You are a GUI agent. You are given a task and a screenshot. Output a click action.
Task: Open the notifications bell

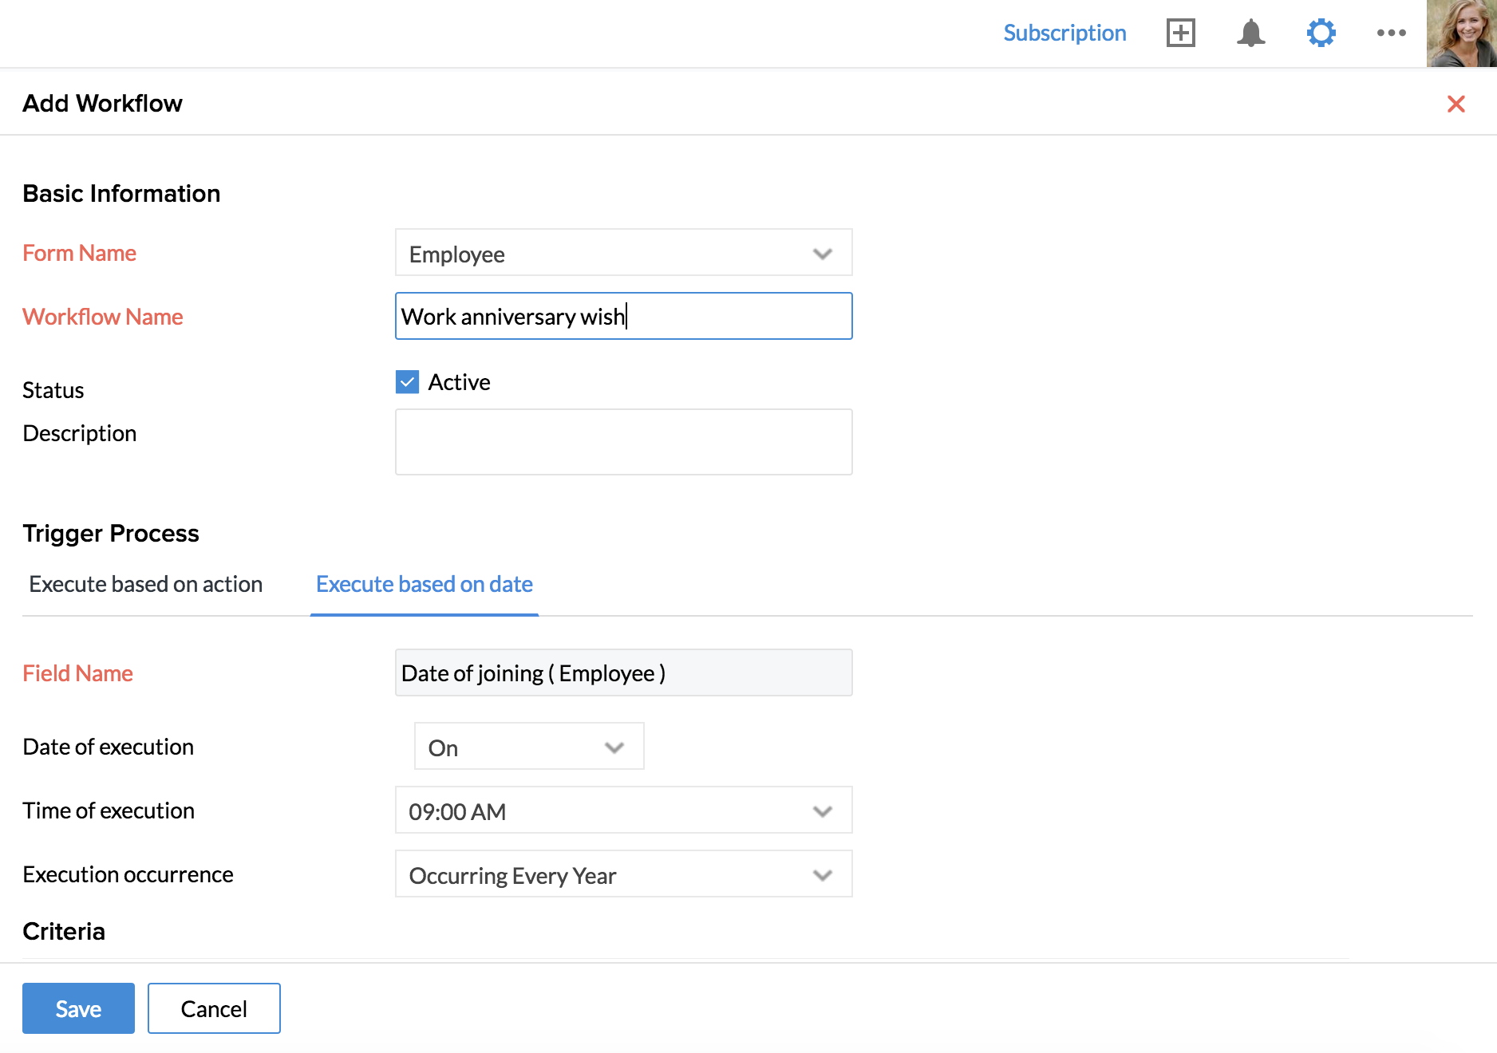1250,33
